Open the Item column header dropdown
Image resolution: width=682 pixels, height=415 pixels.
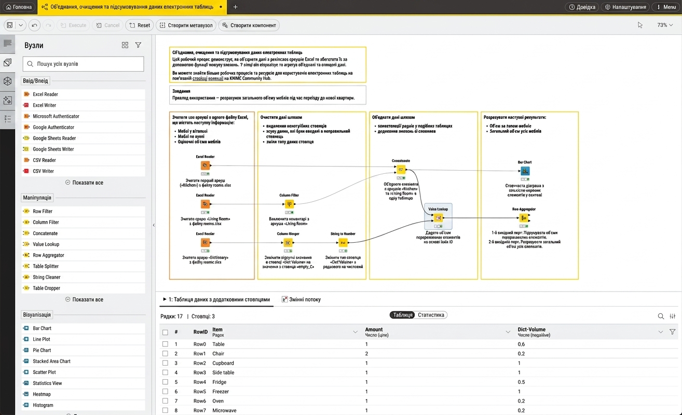pos(356,332)
